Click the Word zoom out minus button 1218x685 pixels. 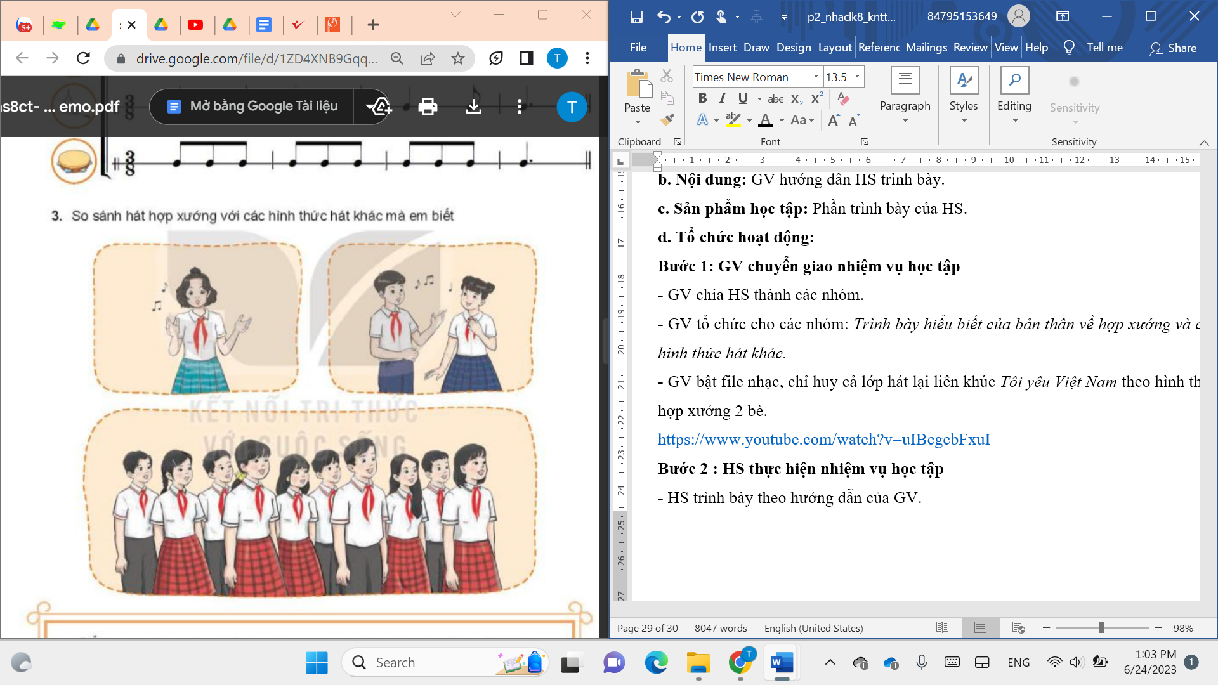pos(1046,628)
